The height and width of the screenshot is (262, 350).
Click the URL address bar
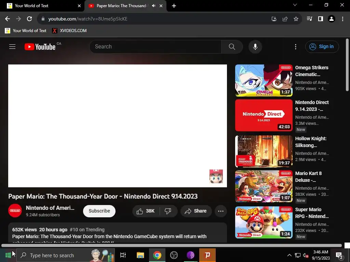pyautogui.click(x=156, y=19)
